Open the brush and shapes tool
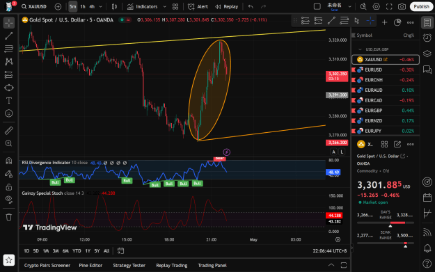The width and height of the screenshot is (435, 272). click(9, 88)
